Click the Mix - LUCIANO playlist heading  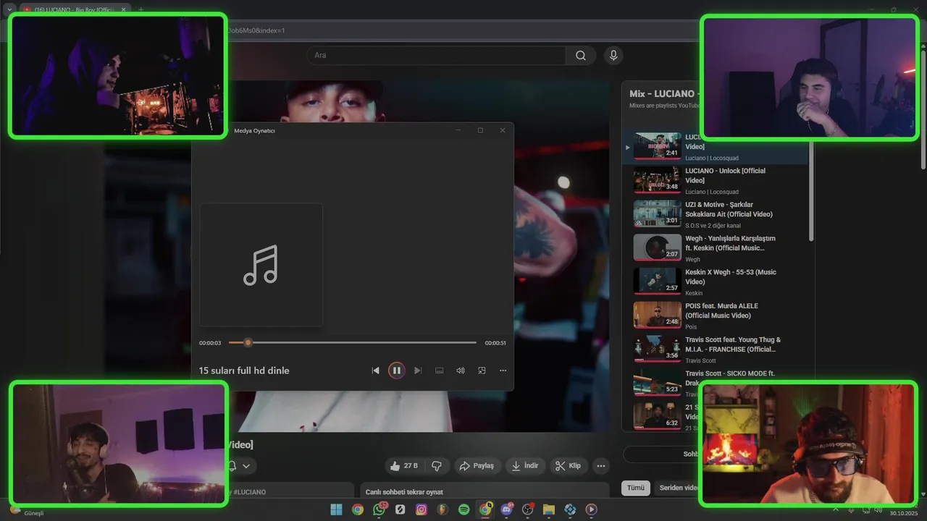[663, 94]
